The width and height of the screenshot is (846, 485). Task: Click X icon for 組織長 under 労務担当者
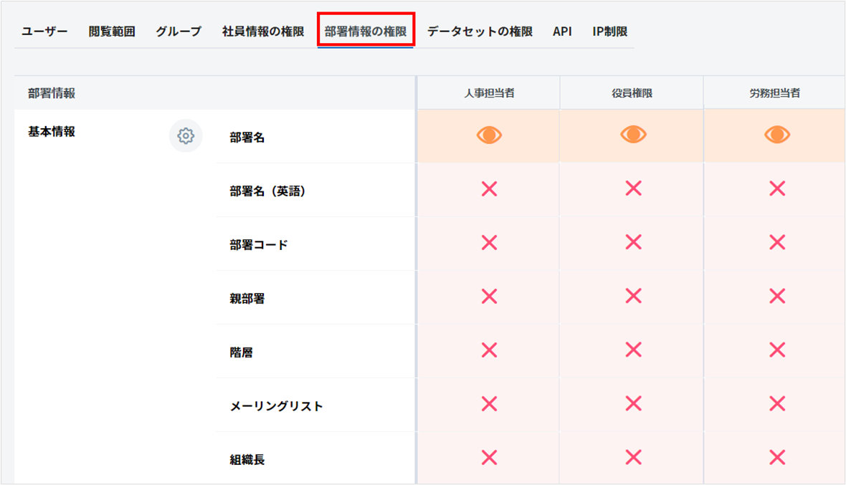[777, 458]
